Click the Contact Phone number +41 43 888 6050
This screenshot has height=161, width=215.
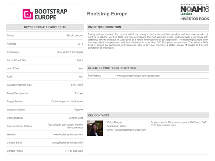click(74, 151)
